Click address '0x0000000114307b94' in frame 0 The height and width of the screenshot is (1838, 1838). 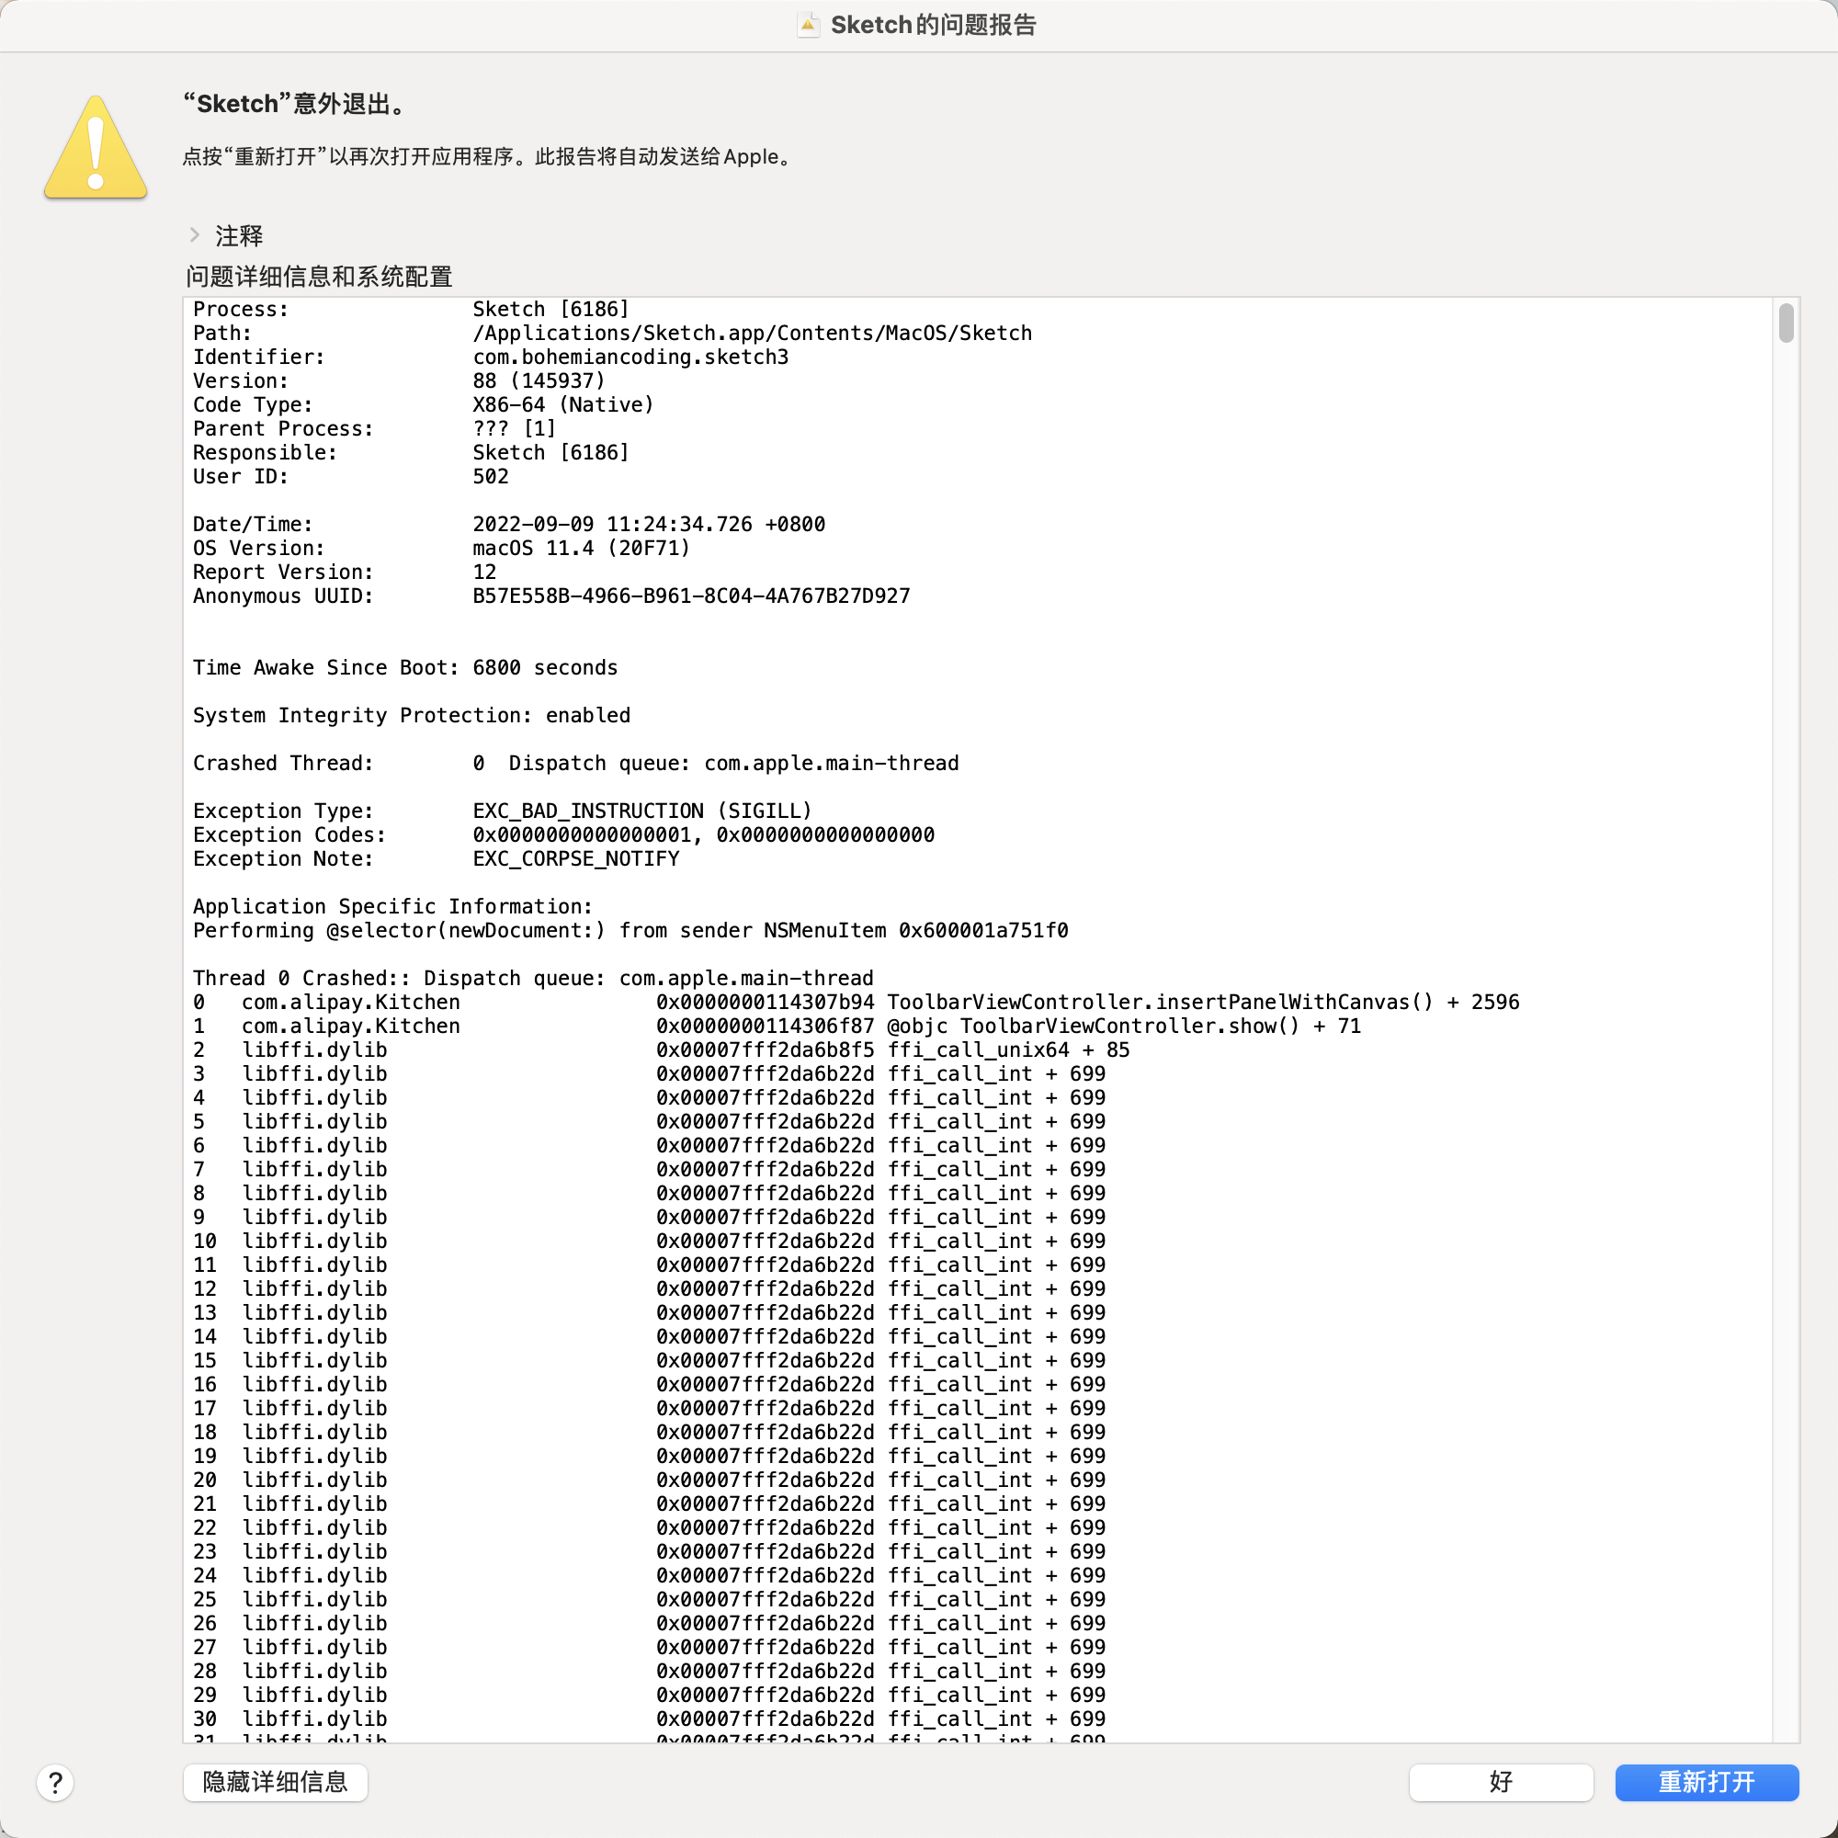click(765, 1002)
